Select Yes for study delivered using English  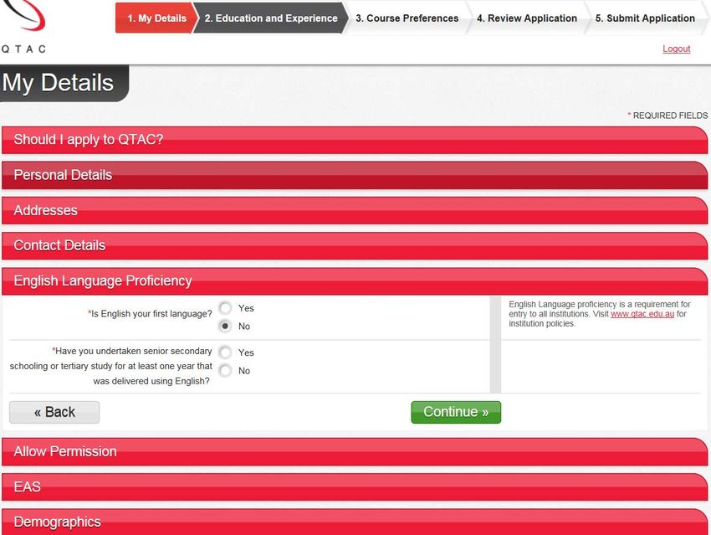[x=225, y=352]
